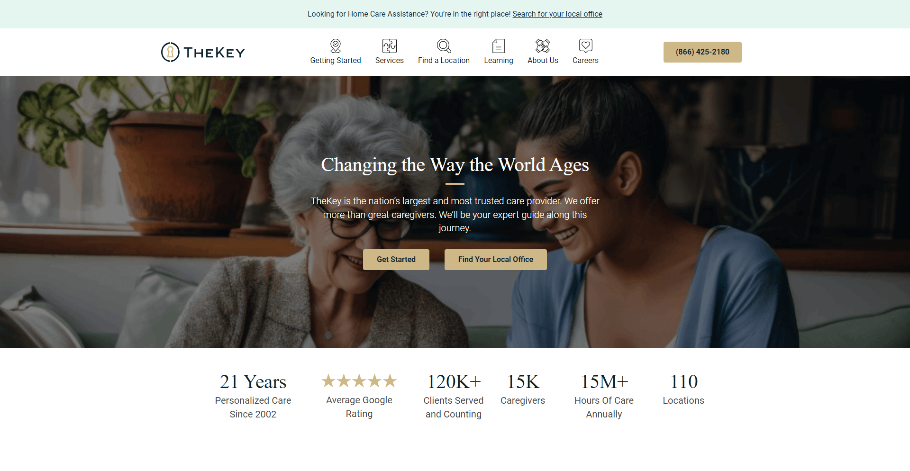Image resolution: width=910 pixels, height=471 pixels.
Task: Follow the Search for your local office link
Action: click(x=557, y=14)
